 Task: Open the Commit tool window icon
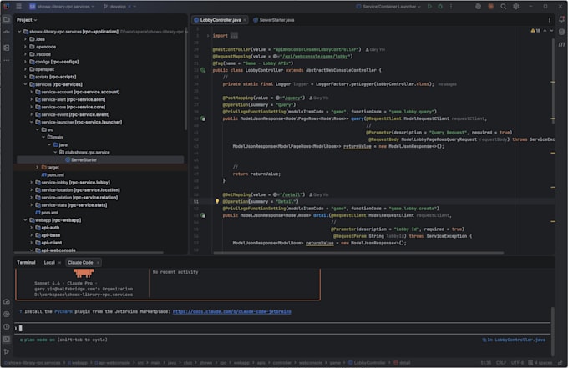click(x=7, y=33)
